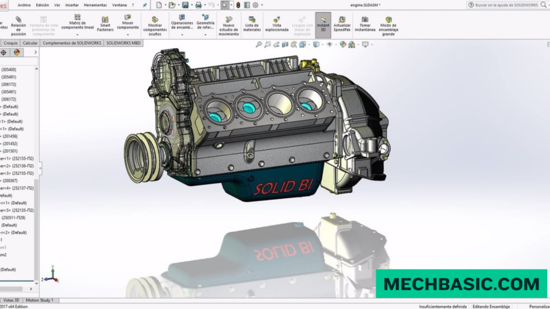
Task: Show more manager tabs with the chevron
Action: (35, 52)
